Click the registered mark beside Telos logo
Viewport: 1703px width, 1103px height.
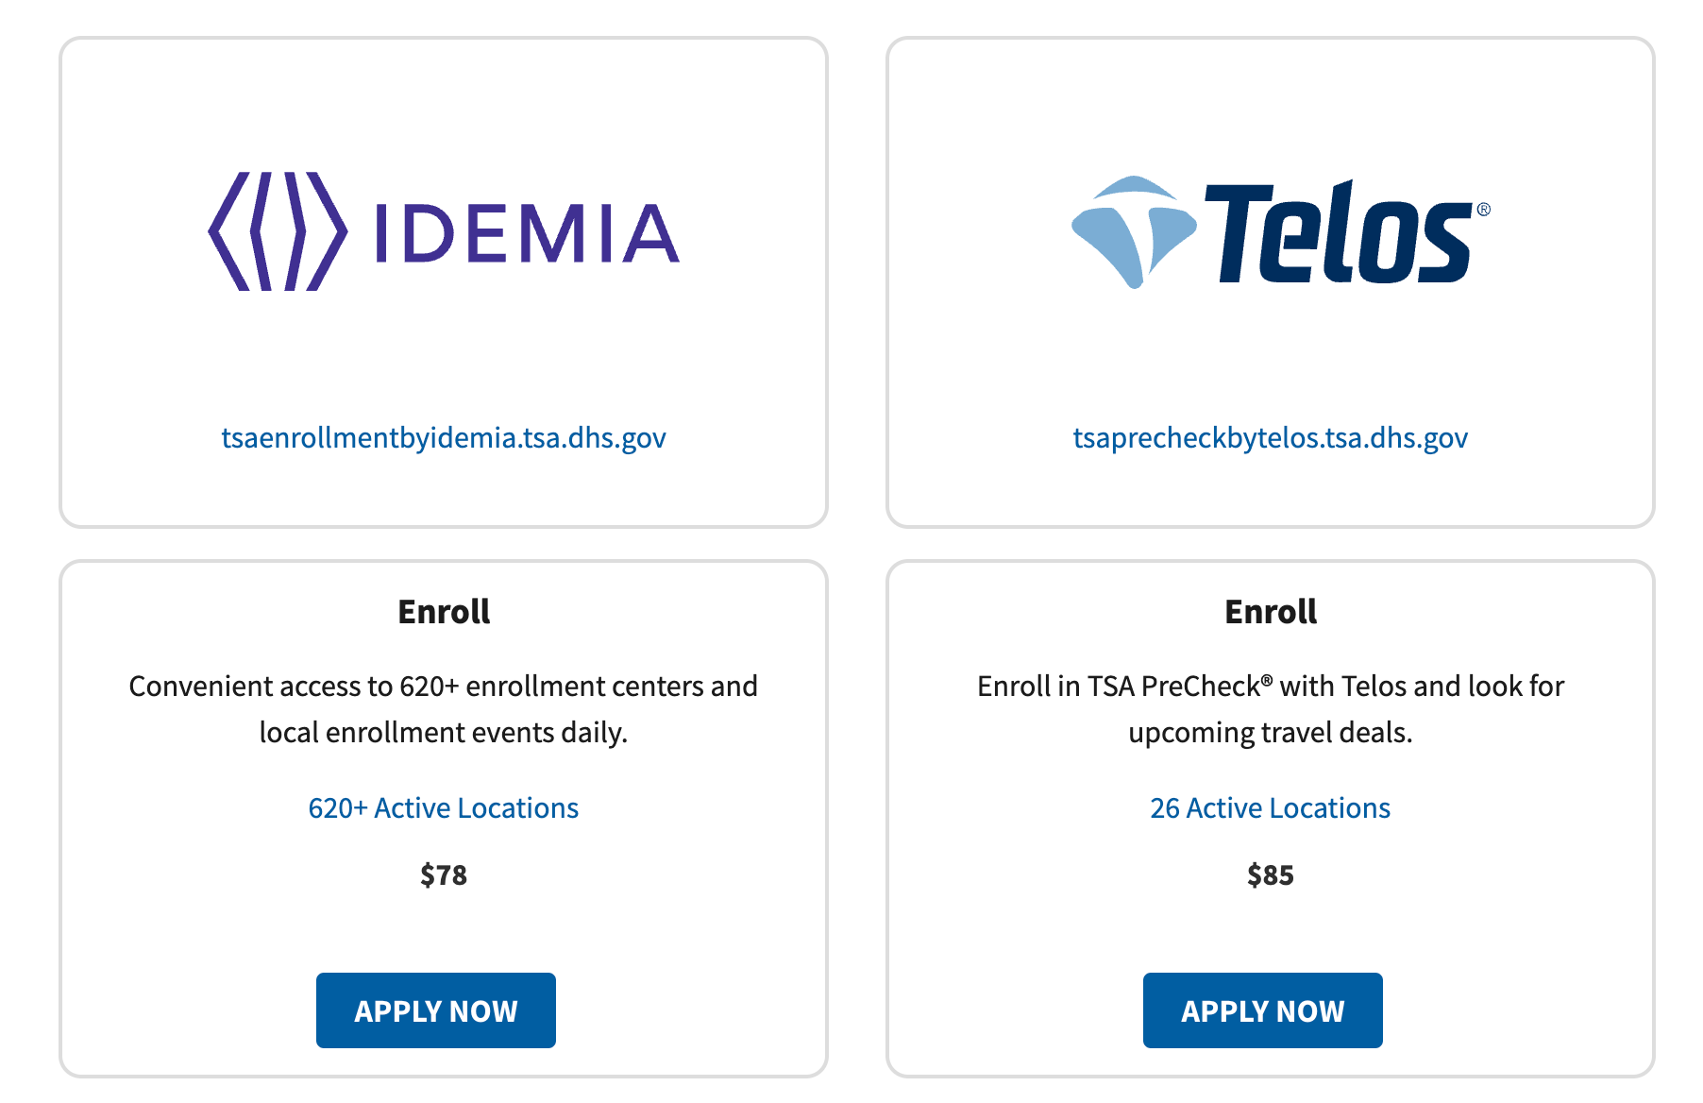point(1483,210)
